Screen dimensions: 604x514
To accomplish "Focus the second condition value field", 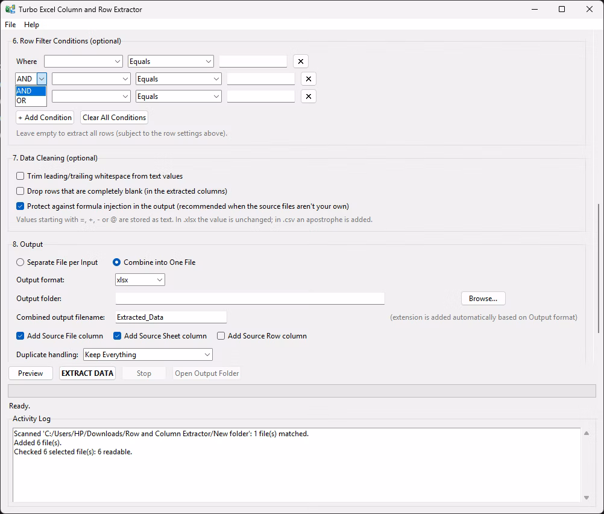I will (x=261, y=78).
